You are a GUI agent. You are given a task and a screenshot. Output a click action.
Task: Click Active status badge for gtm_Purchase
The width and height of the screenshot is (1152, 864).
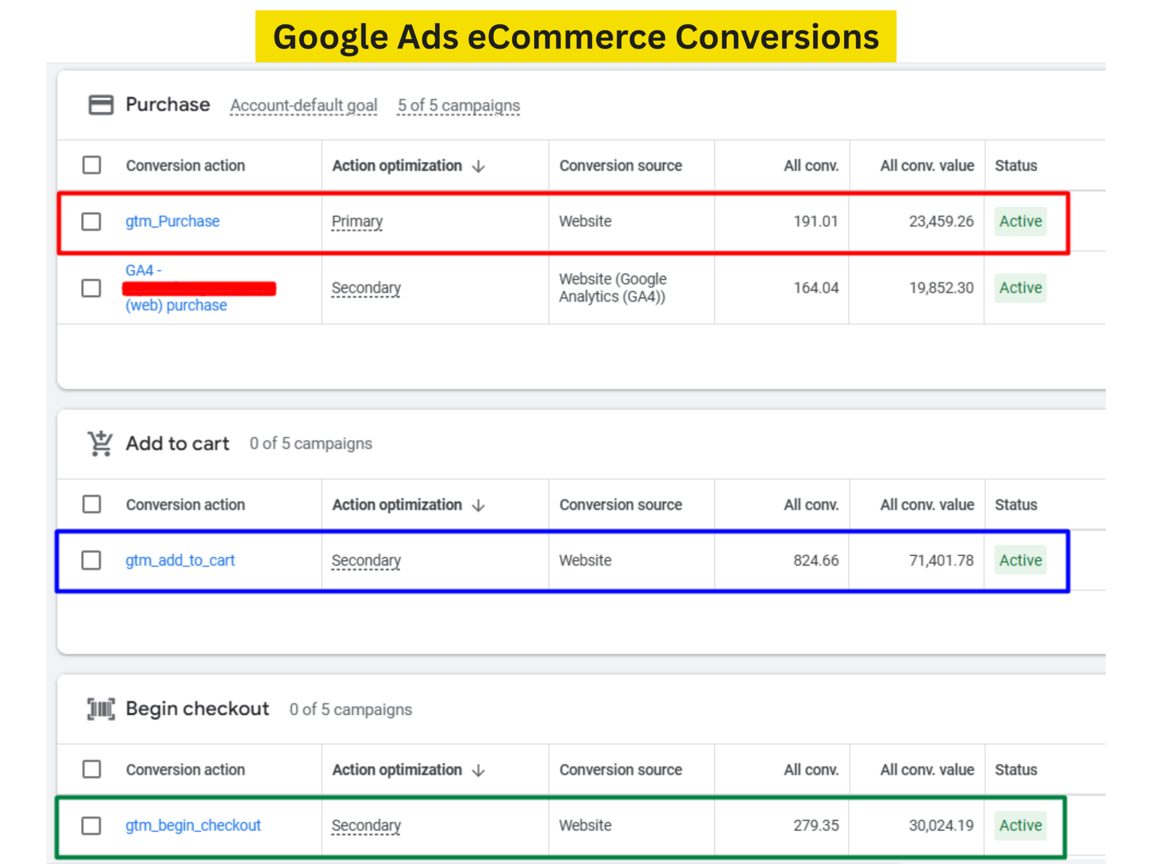(x=1020, y=221)
